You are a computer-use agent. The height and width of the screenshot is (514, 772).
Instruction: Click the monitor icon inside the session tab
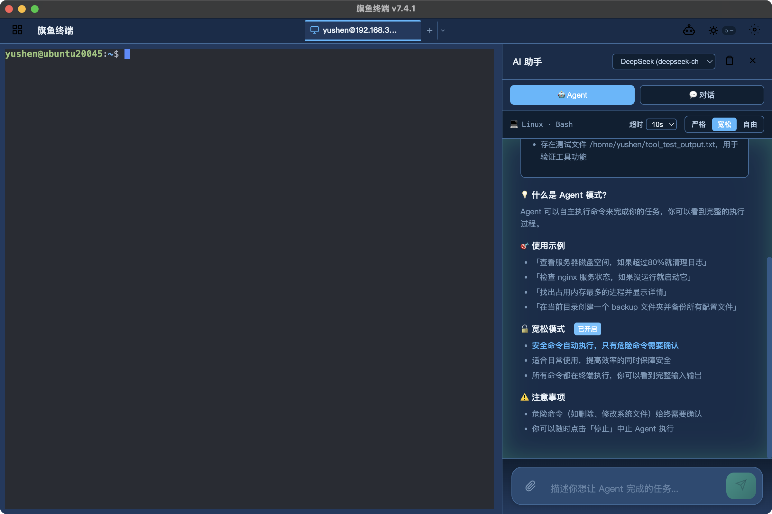point(315,30)
